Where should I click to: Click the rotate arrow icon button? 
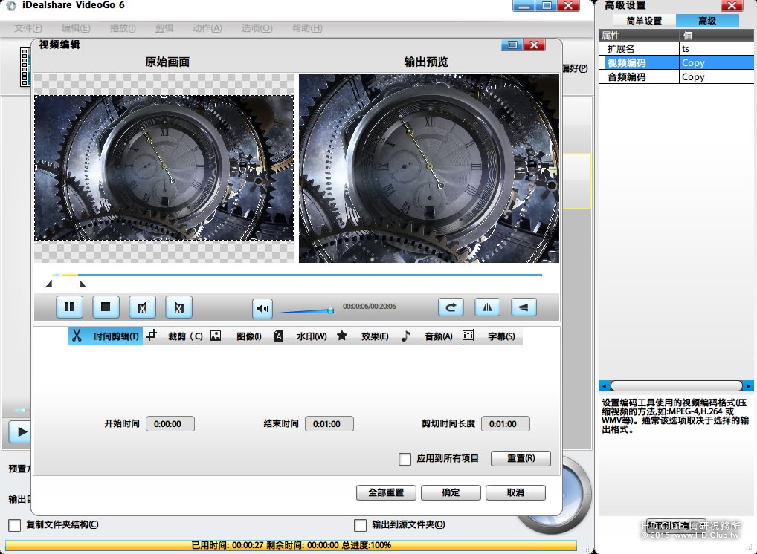451,307
